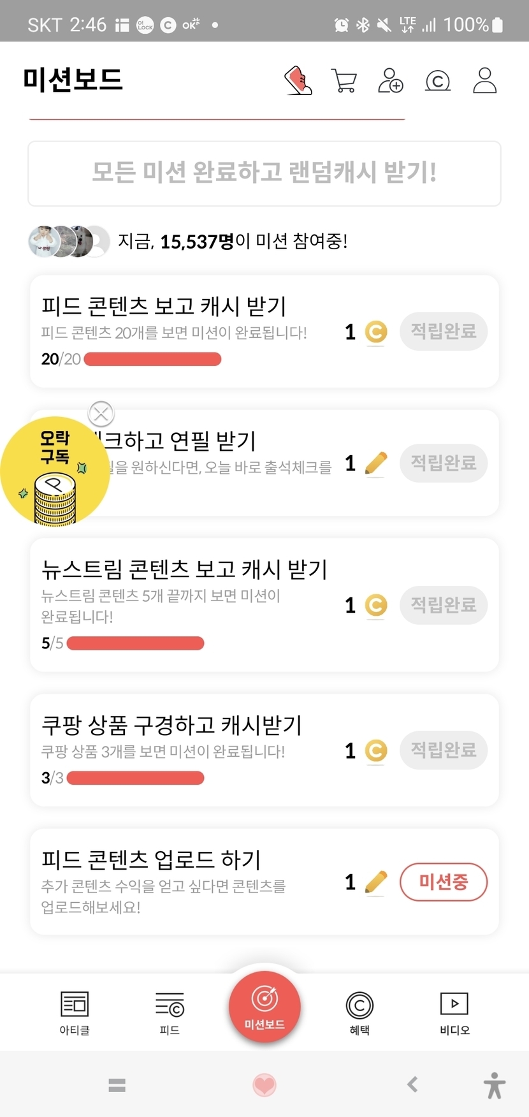Tap the yellow 오락 구독 coin bubble
The height and width of the screenshot is (1117, 529).
pos(54,472)
